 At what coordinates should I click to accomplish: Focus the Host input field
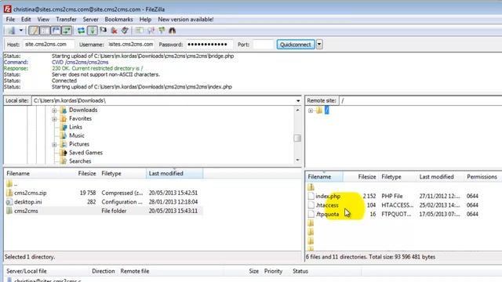click(x=49, y=45)
